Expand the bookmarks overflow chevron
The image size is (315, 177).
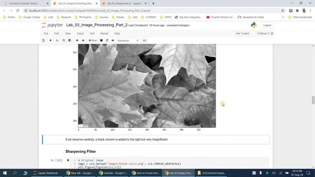coord(283,17)
